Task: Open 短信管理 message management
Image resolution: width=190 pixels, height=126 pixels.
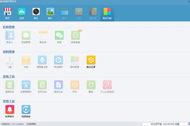Action: (26, 36)
